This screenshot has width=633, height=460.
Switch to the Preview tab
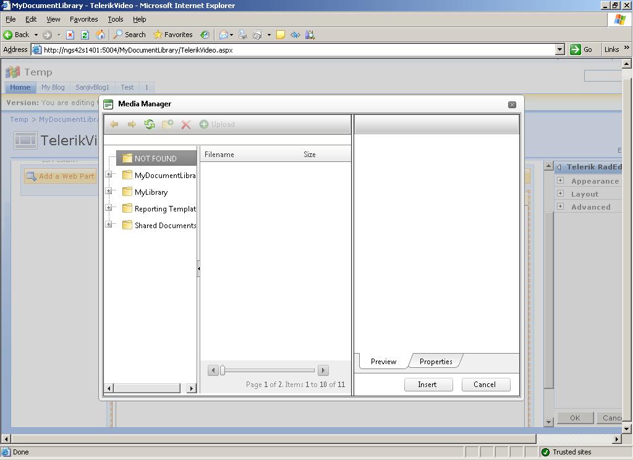click(383, 362)
